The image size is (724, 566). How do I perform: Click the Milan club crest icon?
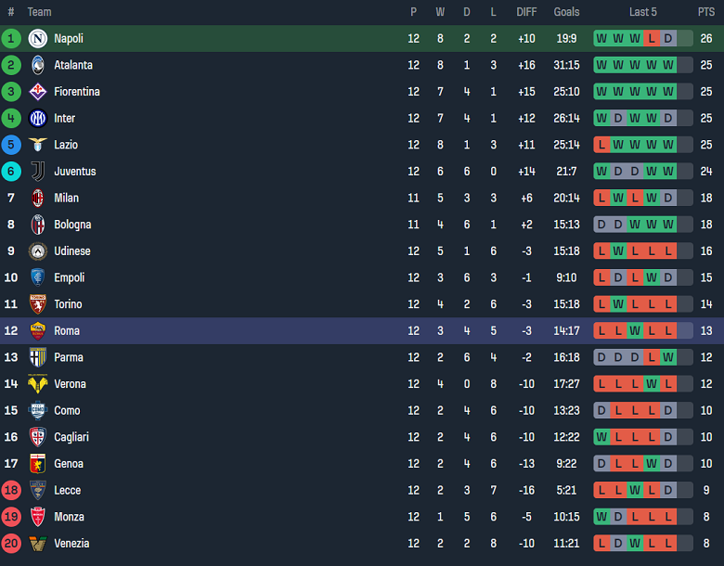pyautogui.click(x=38, y=198)
